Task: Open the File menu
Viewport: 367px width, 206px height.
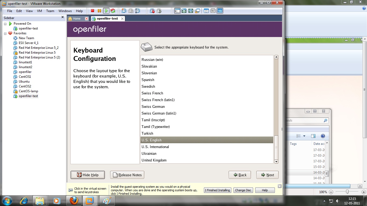Action: [x=10, y=11]
